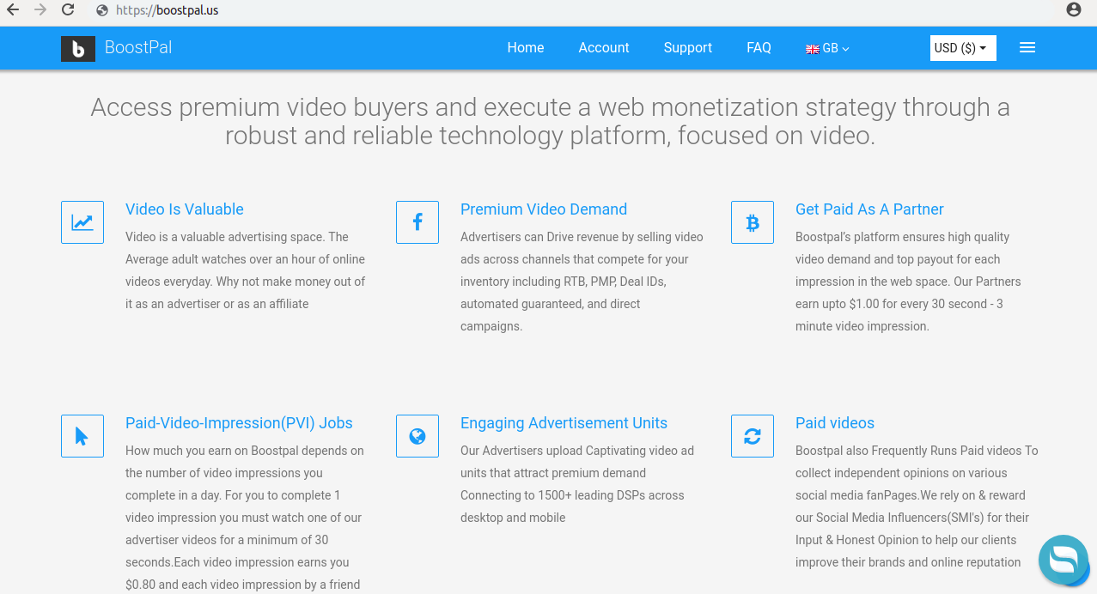
Task: Reload the page with the refresh icon
Action: coord(68,10)
